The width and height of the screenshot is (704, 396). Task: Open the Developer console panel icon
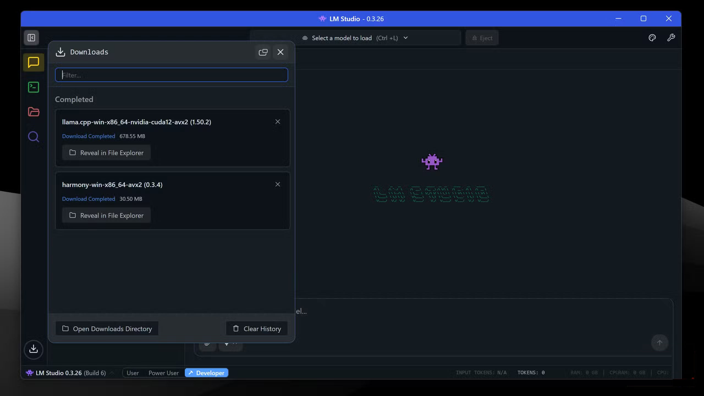tap(33, 87)
